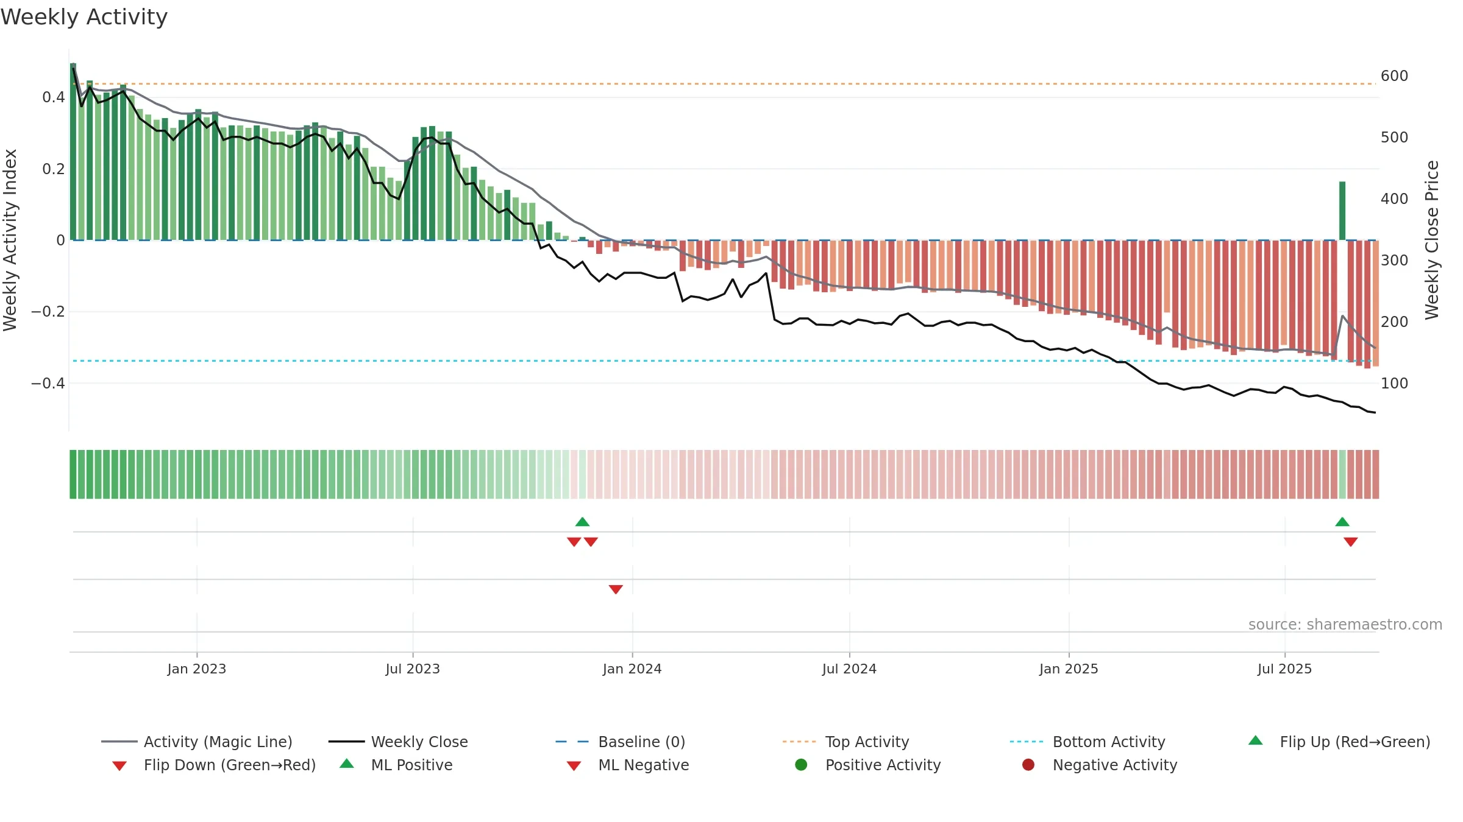
Task: Click the 400 tick on the price axis
Action: 1394,199
